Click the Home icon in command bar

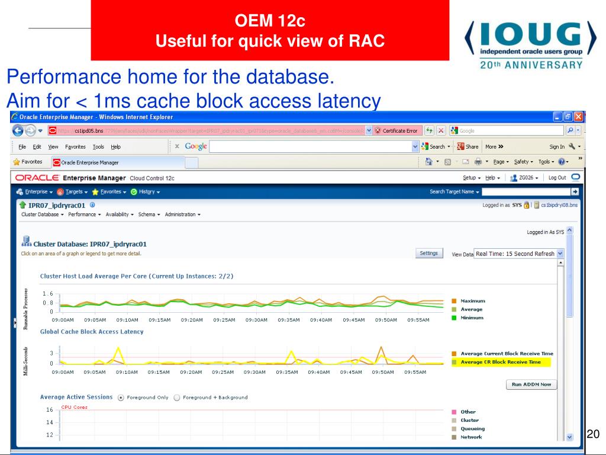point(428,161)
